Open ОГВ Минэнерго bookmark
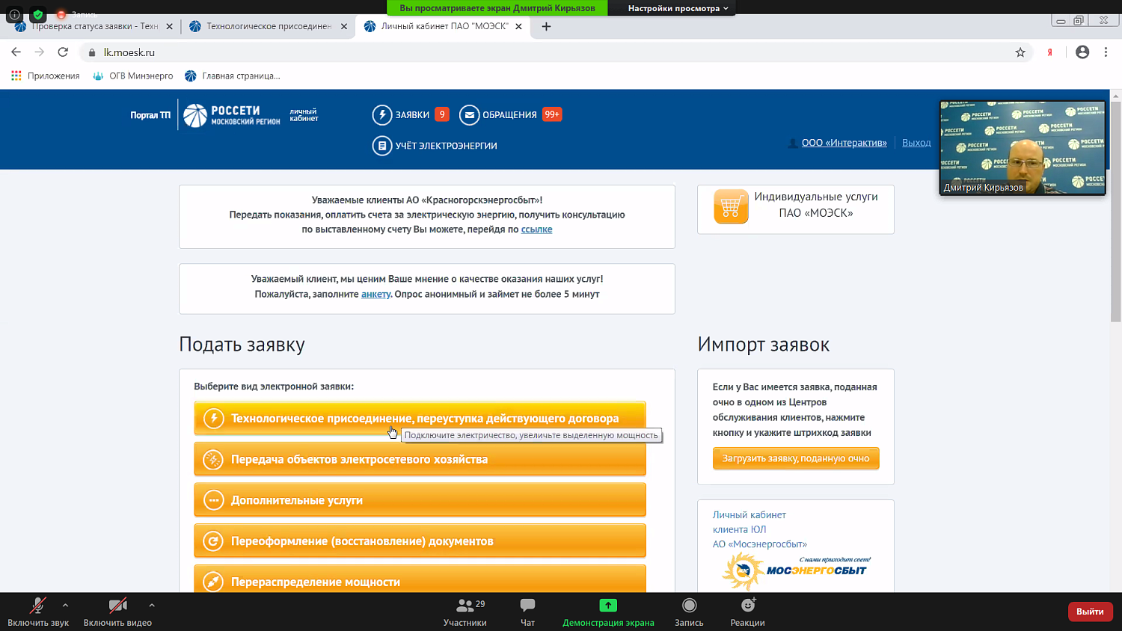Image resolution: width=1122 pixels, height=631 pixels. 132,76
